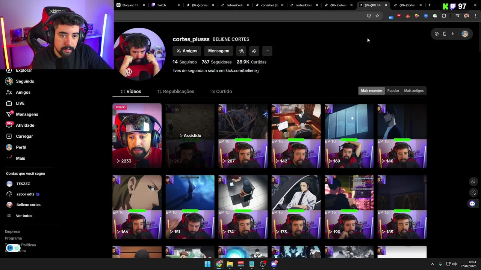Open the EP 16 video with 148 views

(402, 136)
